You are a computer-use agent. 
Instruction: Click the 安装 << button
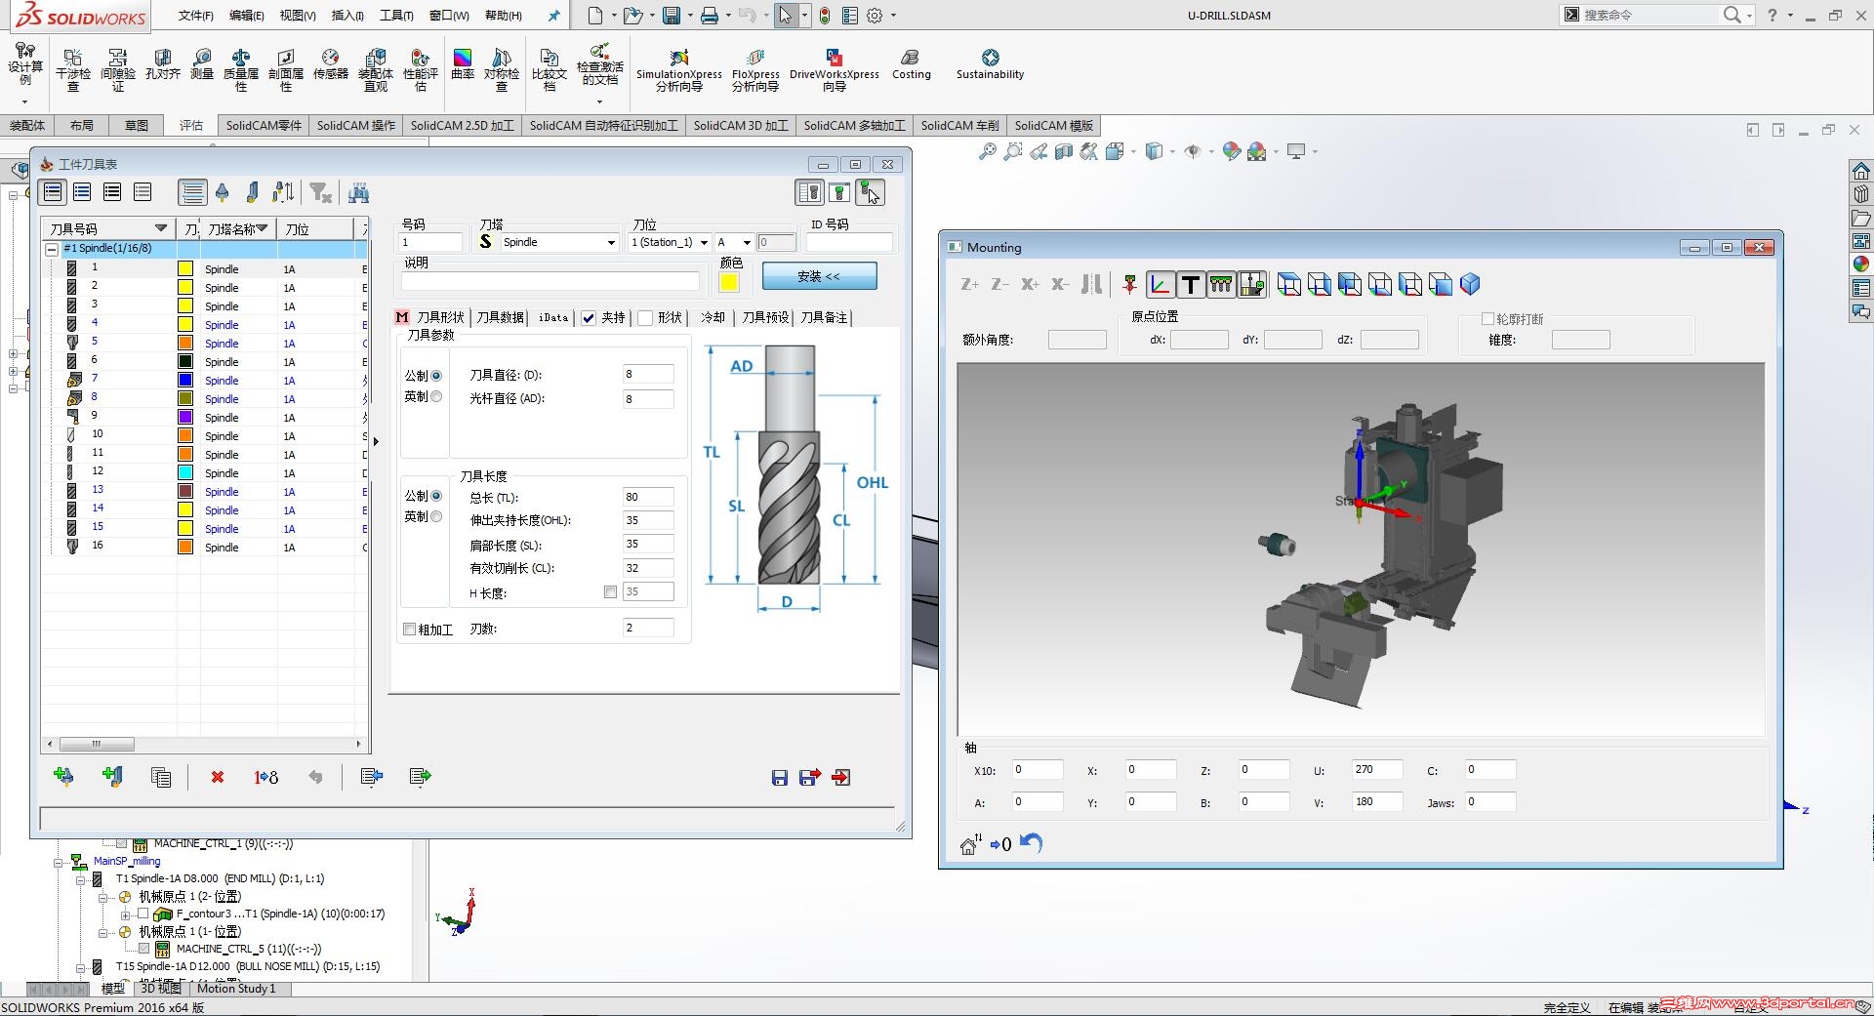(x=819, y=276)
